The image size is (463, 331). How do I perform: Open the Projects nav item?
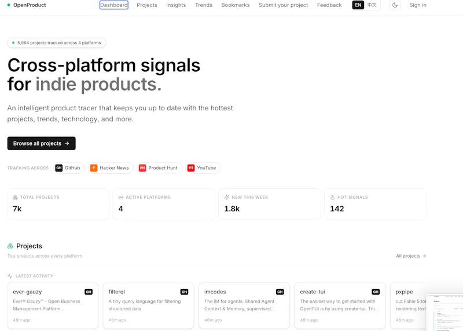147,5
